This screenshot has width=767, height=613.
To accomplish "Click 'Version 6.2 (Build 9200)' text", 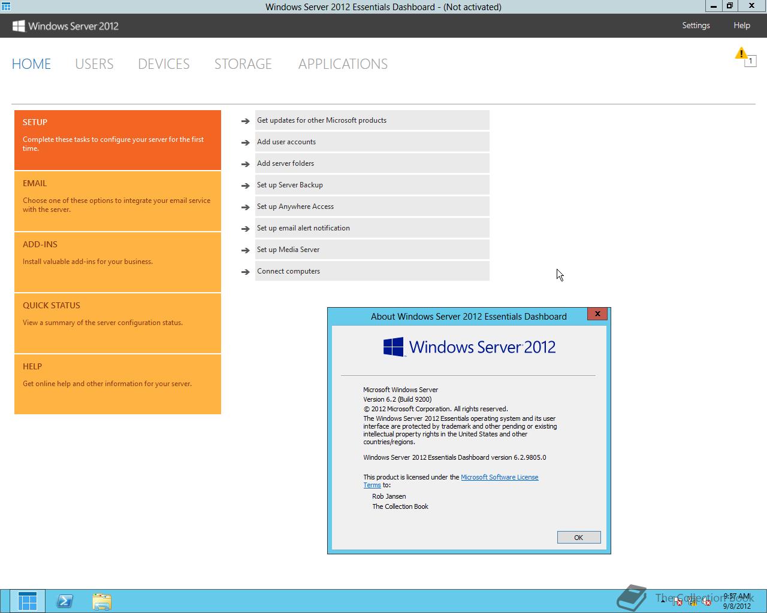I will pos(397,399).
